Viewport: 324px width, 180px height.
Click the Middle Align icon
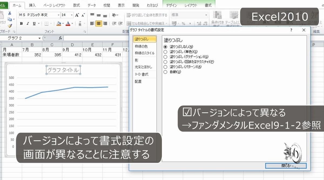[x=99, y=15]
